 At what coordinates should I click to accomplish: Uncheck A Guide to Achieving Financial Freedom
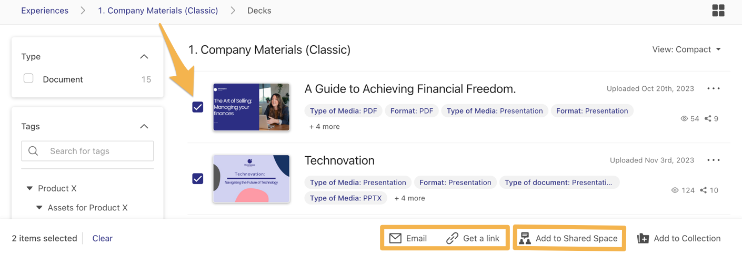tap(198, 107)
